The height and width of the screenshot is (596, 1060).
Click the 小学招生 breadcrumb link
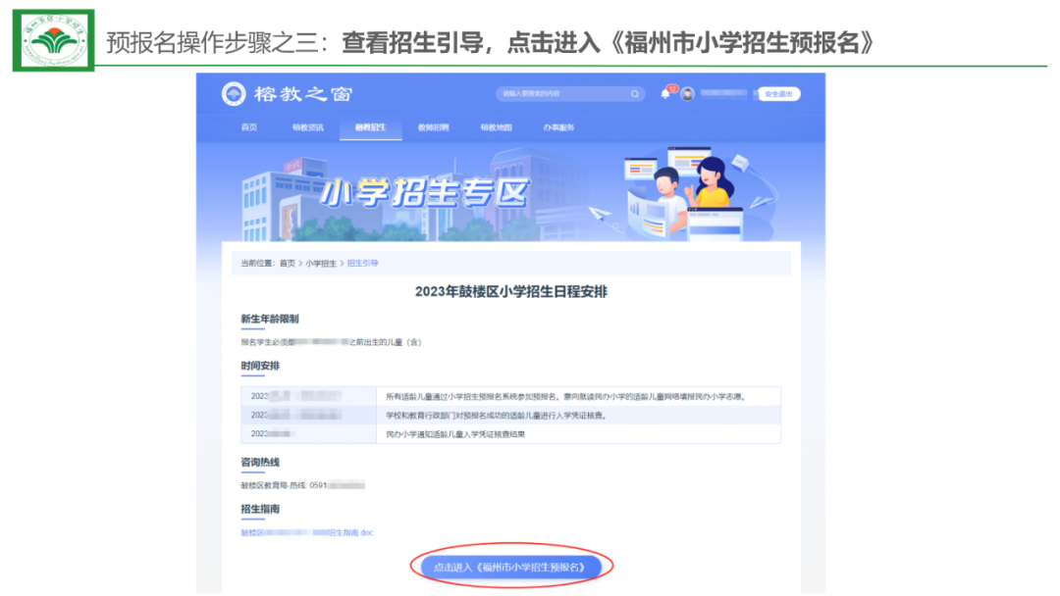pos(320,264)
